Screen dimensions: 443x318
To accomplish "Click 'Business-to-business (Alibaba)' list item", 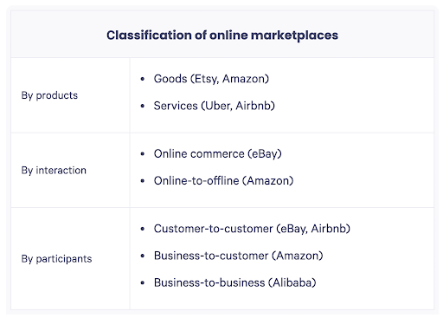I will click(234, 282).
